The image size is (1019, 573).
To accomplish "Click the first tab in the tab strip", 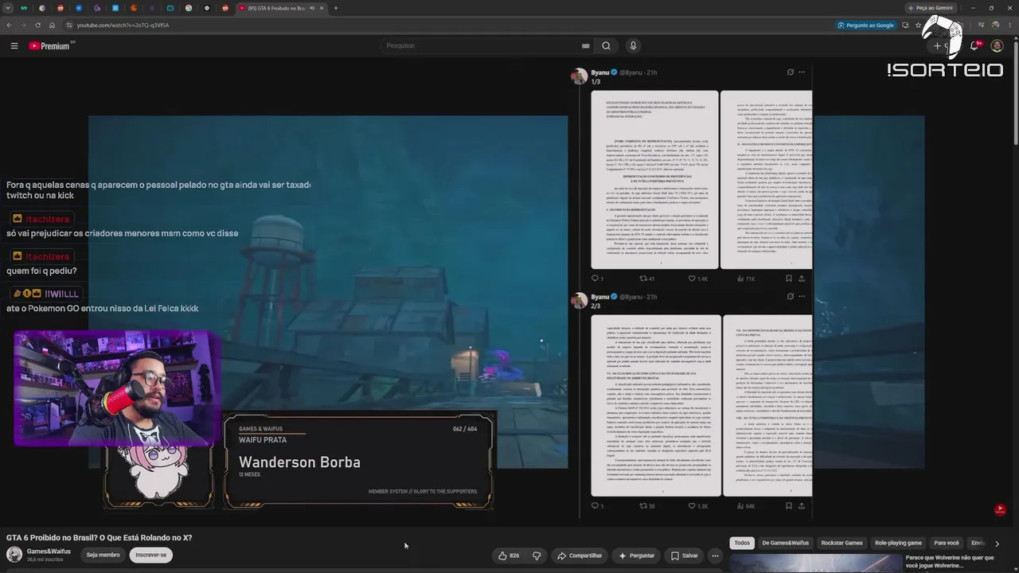I will pos(24,8).
